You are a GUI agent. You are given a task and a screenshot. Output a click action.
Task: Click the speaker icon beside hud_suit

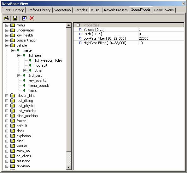[x=30, y=65]
